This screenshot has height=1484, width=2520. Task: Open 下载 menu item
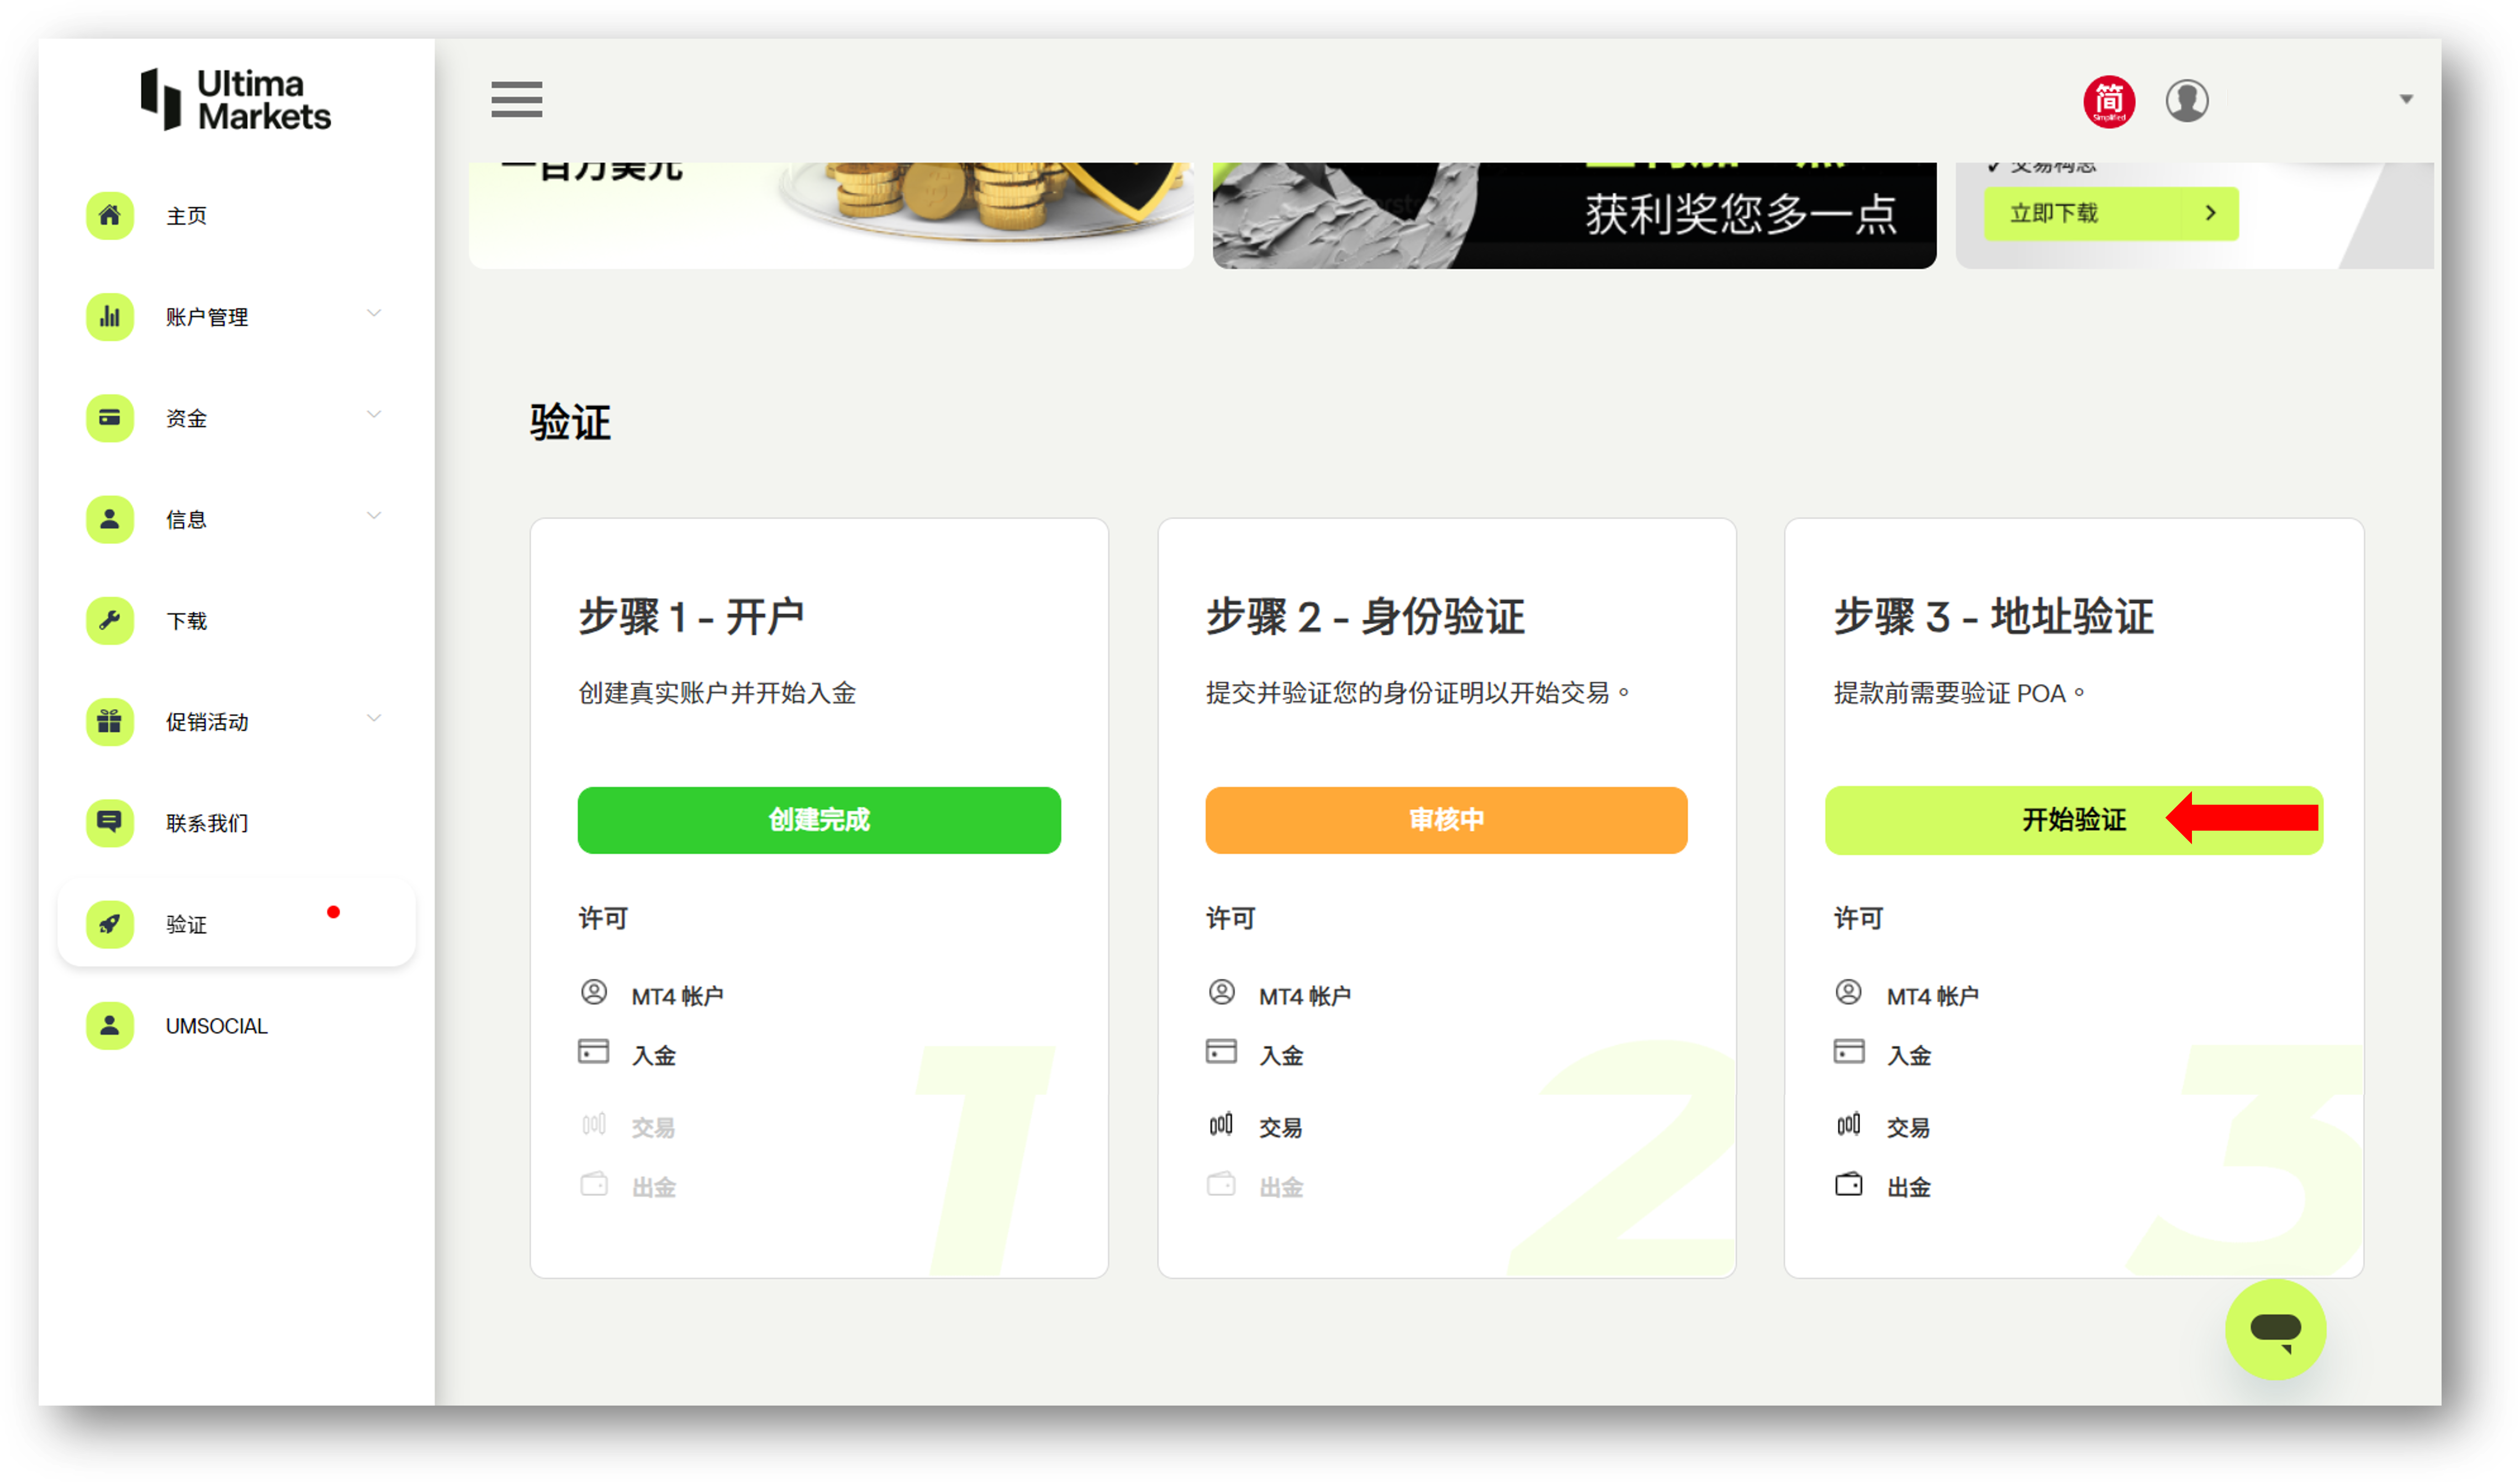click(186, 621)
